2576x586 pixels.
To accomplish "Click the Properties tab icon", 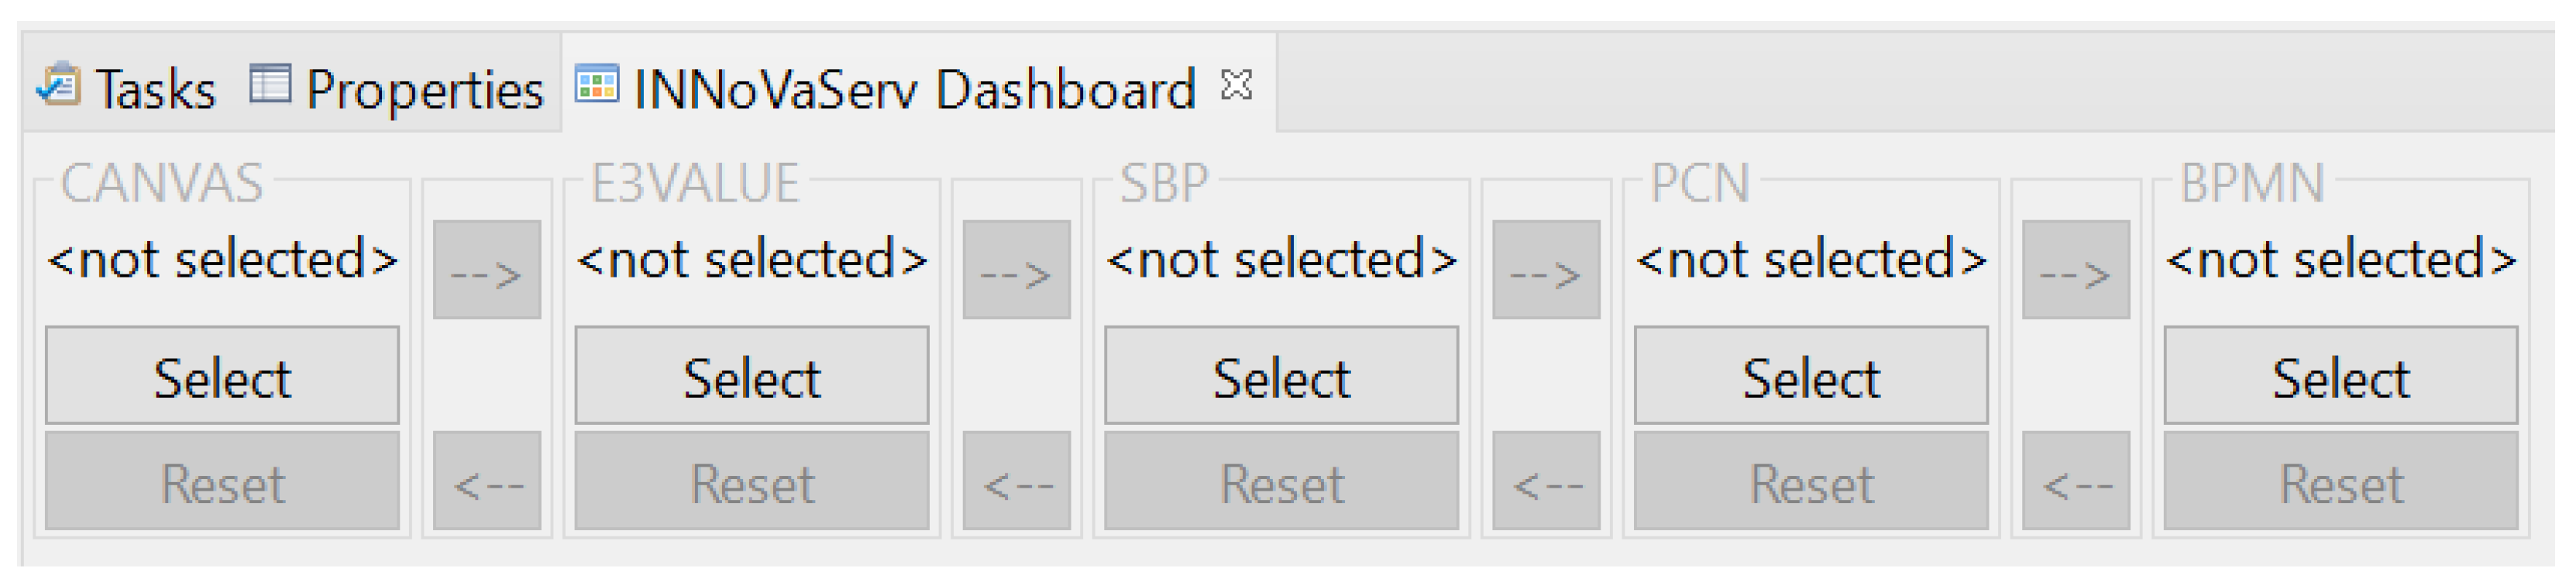I will tap(270, 84).
